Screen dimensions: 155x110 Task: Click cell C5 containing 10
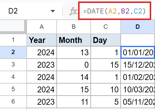tap(106, 89)
